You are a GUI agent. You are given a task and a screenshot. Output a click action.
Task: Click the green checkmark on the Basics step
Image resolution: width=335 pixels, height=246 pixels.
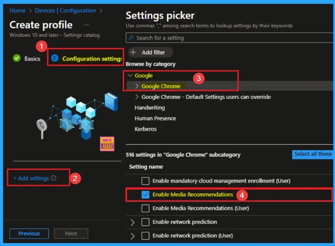16,58
